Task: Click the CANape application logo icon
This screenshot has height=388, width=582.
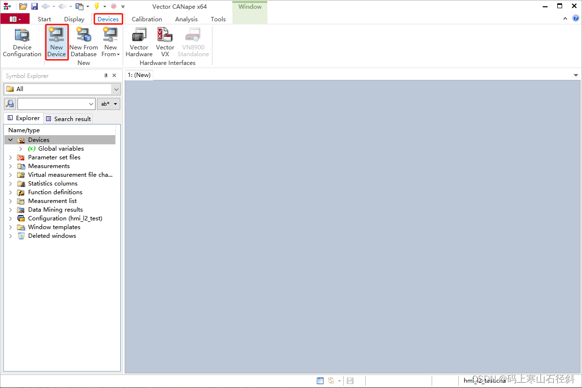Action: pyautogui.click(x=7, y=6)
